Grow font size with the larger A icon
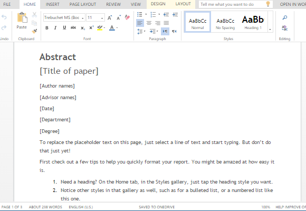Viewport: 306px width, 211px height. (110, 18)
